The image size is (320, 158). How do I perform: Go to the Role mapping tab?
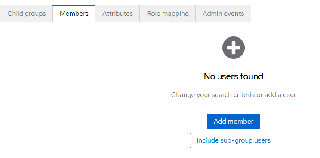click(x=168, y=14)
